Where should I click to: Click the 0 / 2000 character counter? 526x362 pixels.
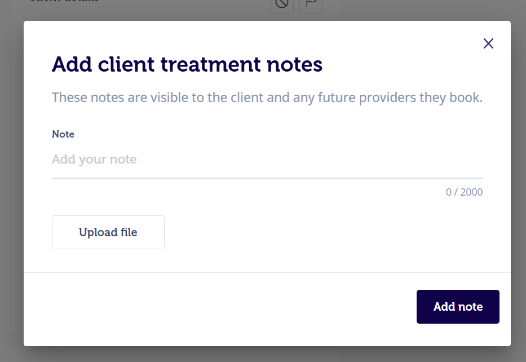[464, 192]
